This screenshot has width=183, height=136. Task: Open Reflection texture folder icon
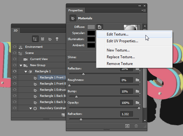click(138, 69)
